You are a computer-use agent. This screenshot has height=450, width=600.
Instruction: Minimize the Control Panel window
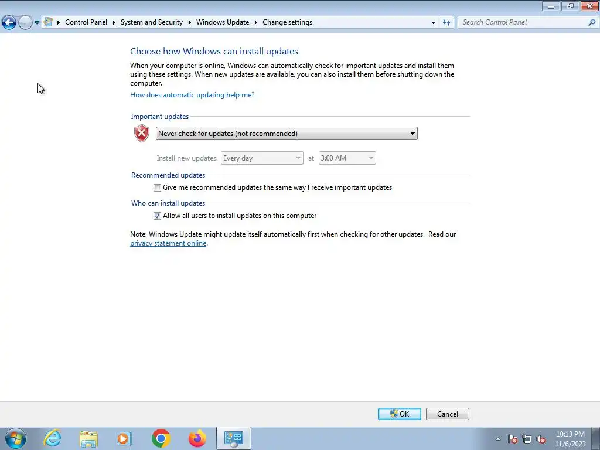click(551, 6)
